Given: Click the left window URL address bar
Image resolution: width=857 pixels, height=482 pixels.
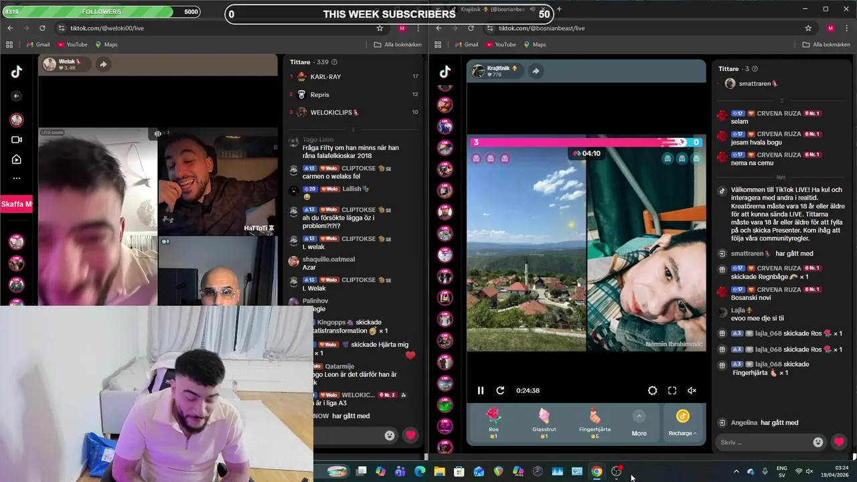Looking at the screenshot, I should pyautogui.click(x=221, y=28).
